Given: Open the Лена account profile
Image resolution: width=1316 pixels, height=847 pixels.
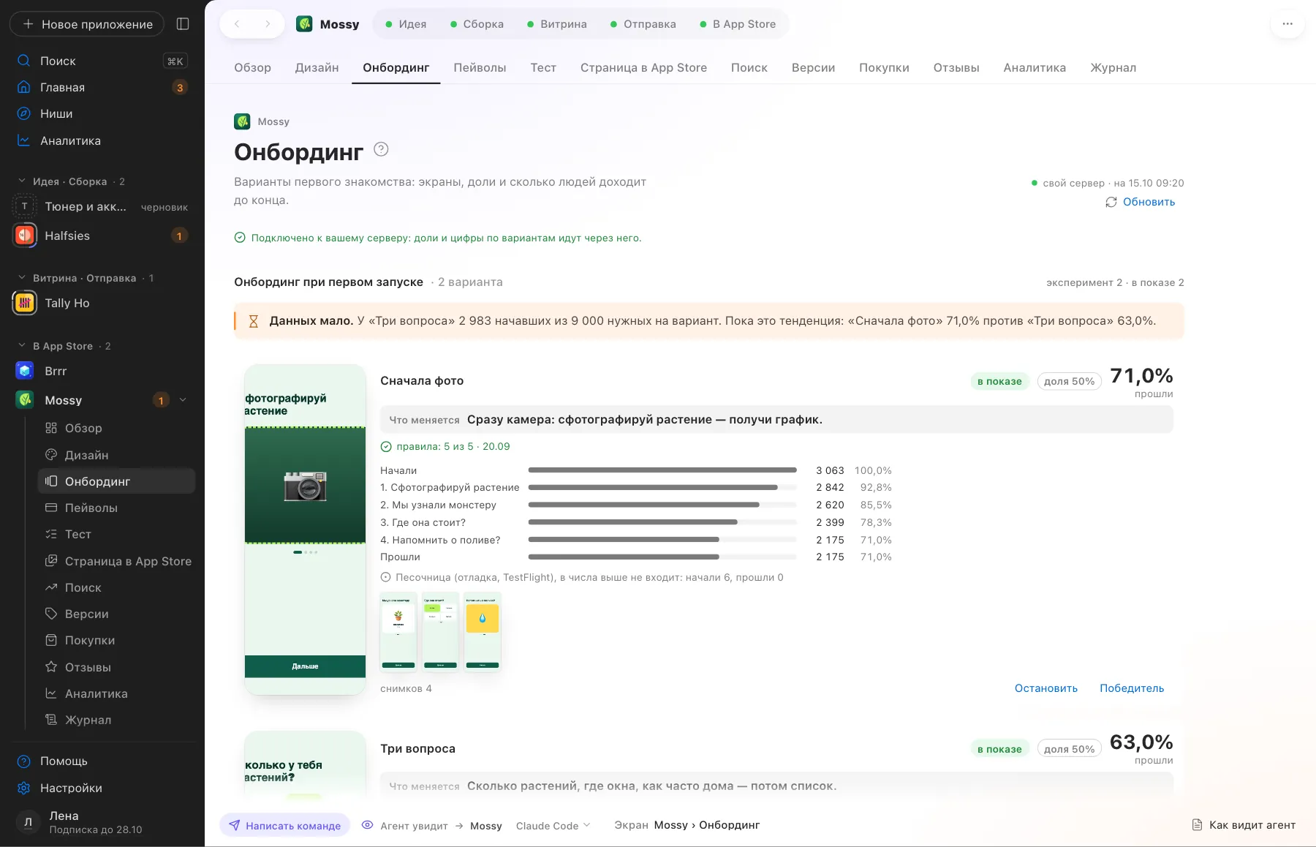Looking at the screenshot, I should point(102,822).
